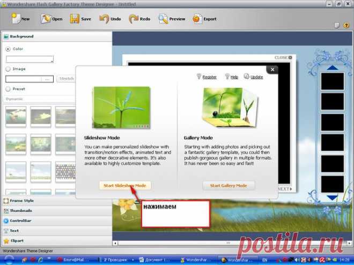Click the image path input field
This screenshot has width=354, height=265.
(24, 79)
